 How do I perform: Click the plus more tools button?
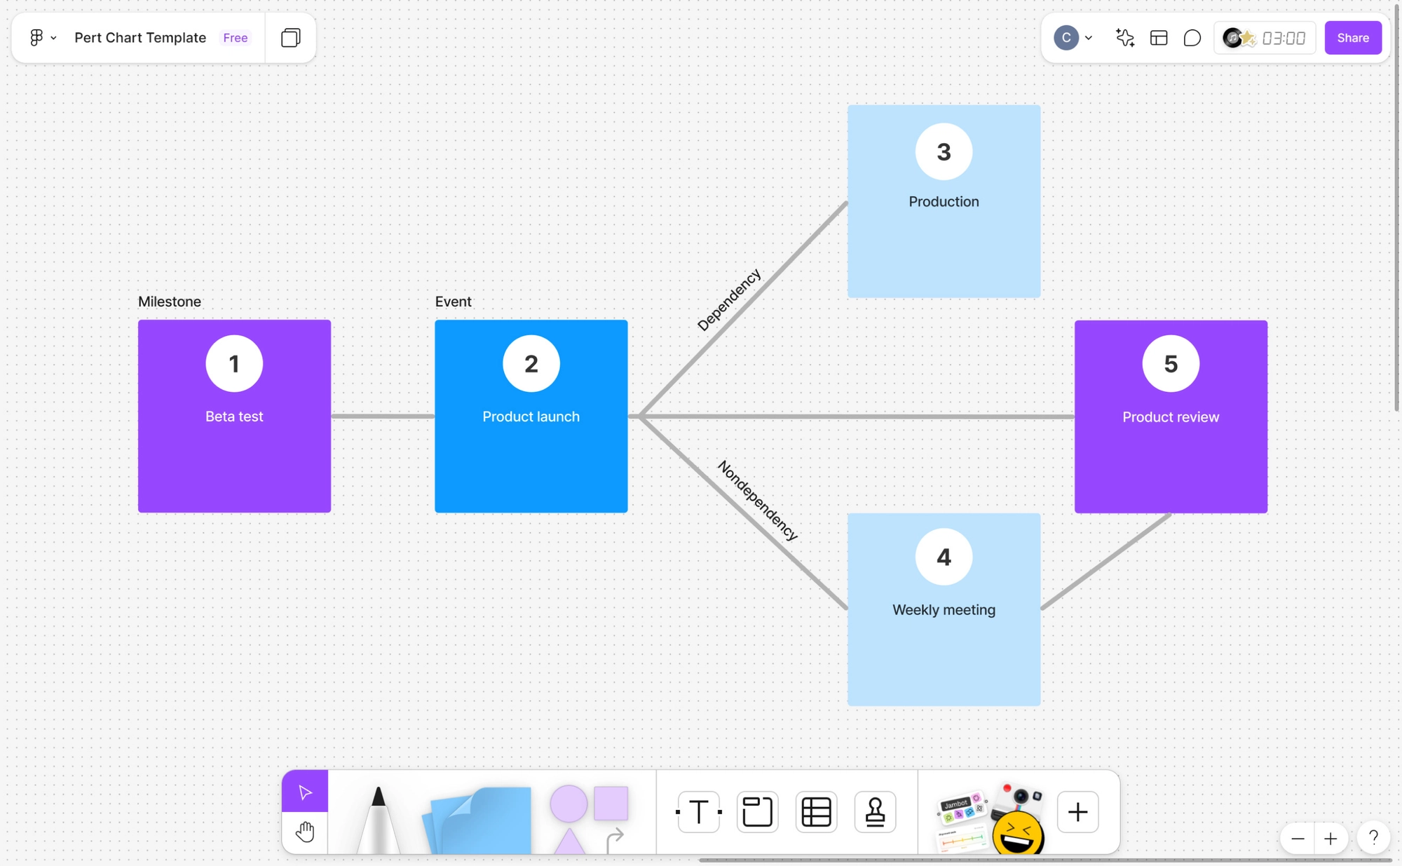(x=1078, y=812)
